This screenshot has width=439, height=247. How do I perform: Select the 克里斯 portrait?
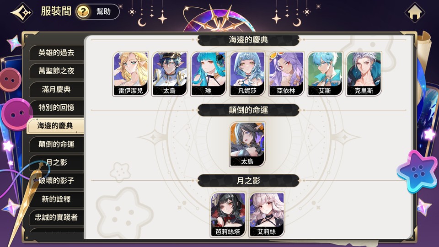tap(364, 74)
